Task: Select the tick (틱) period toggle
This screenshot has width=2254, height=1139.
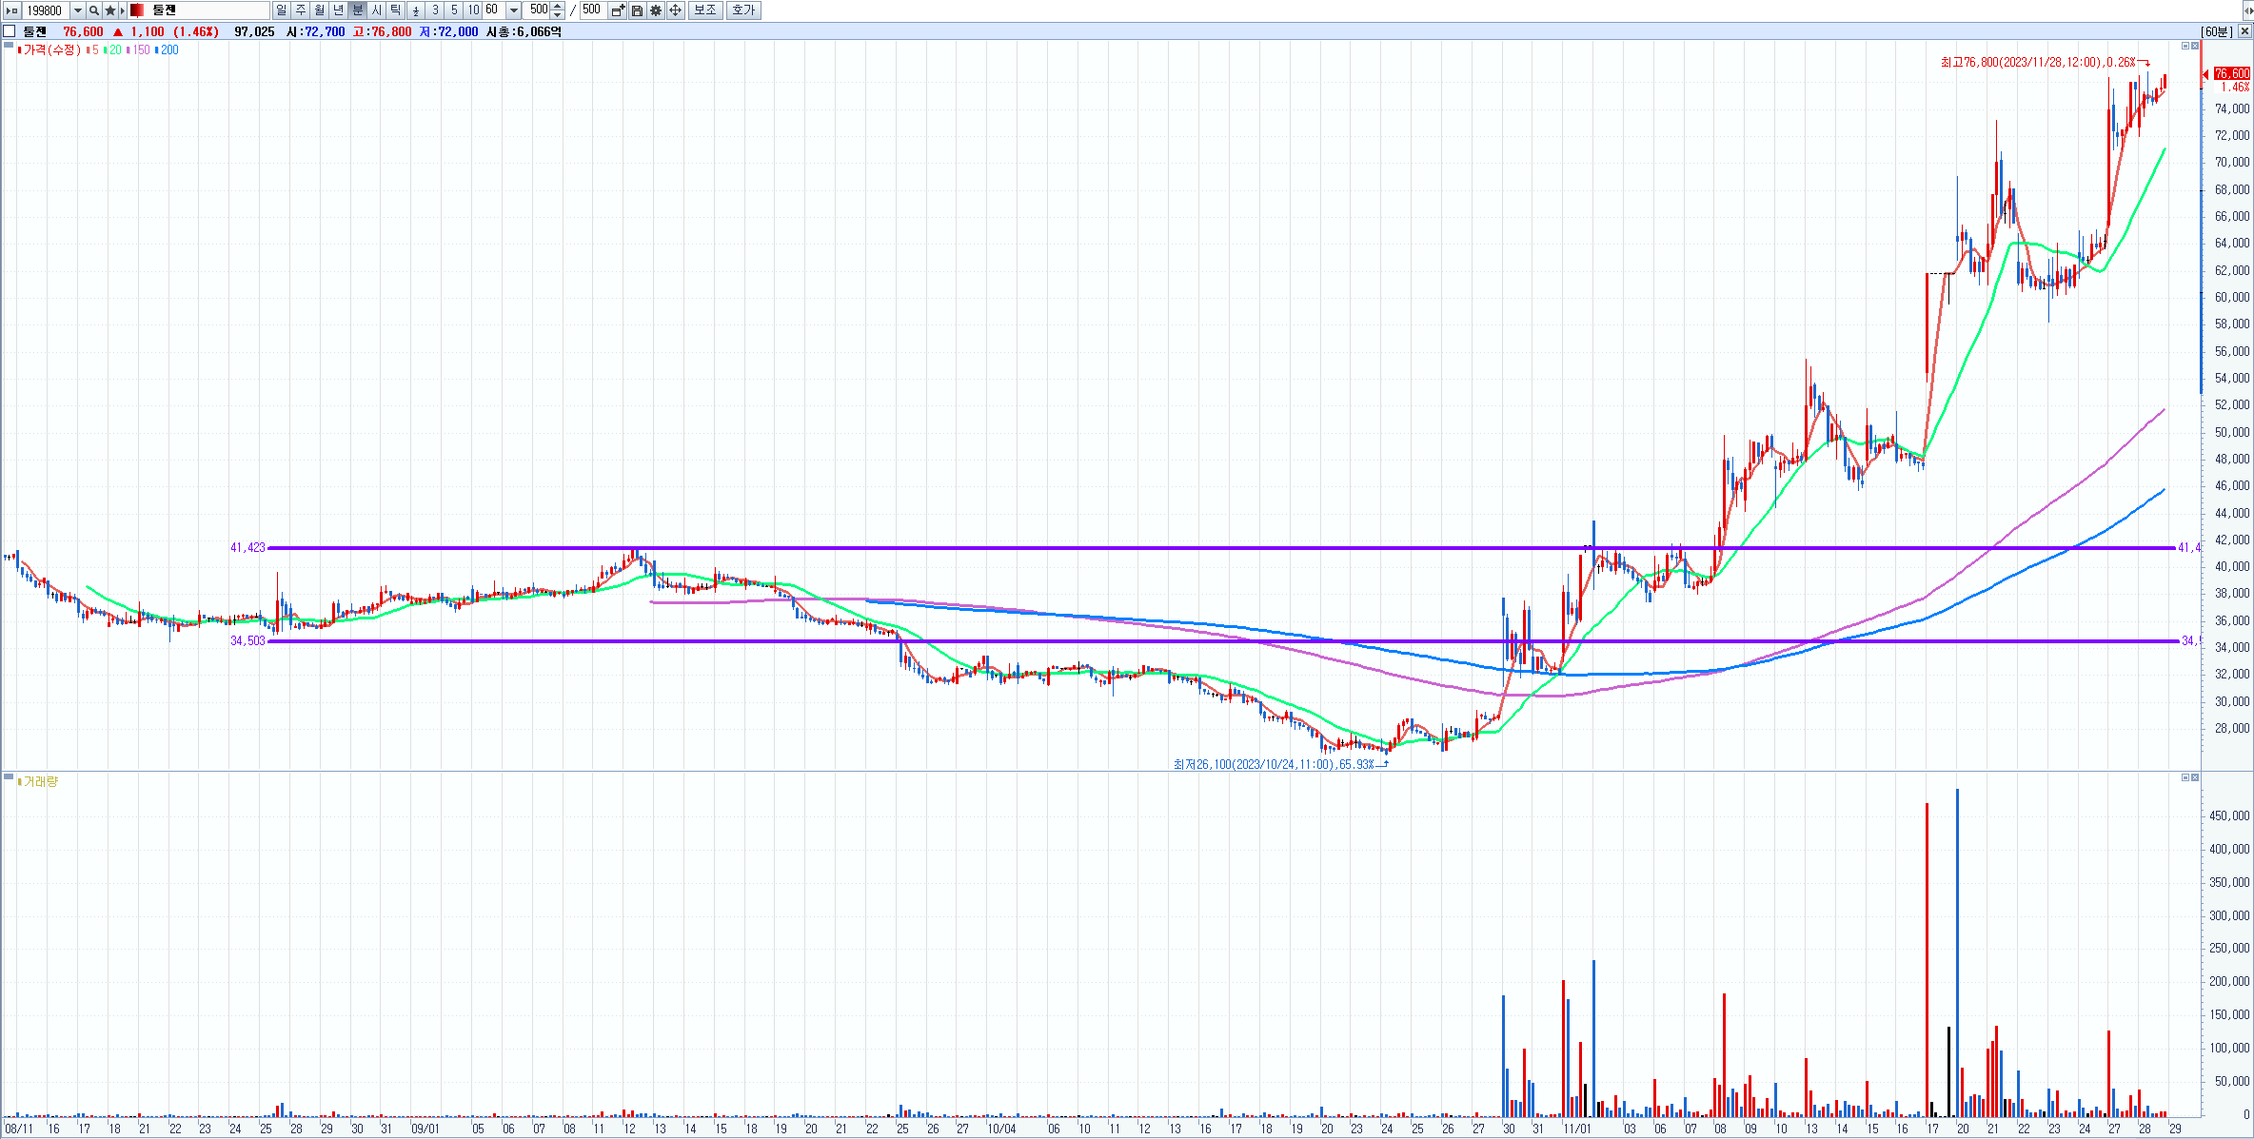Action: point(396,10)
